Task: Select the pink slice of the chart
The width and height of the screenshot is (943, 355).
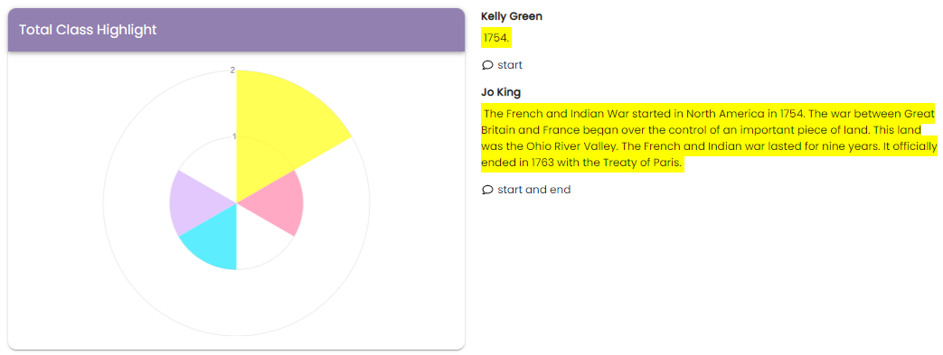Action: click(277, 203)
